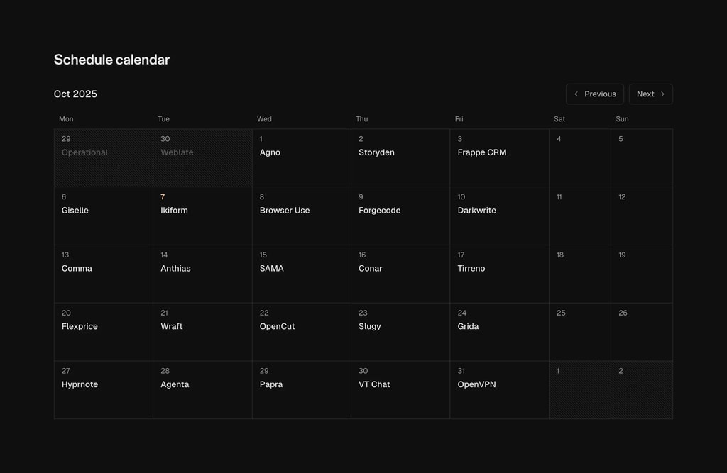Click the Previous button to go back a month
This screenshot has width=727, height=473.
click(x=595, y=94)
